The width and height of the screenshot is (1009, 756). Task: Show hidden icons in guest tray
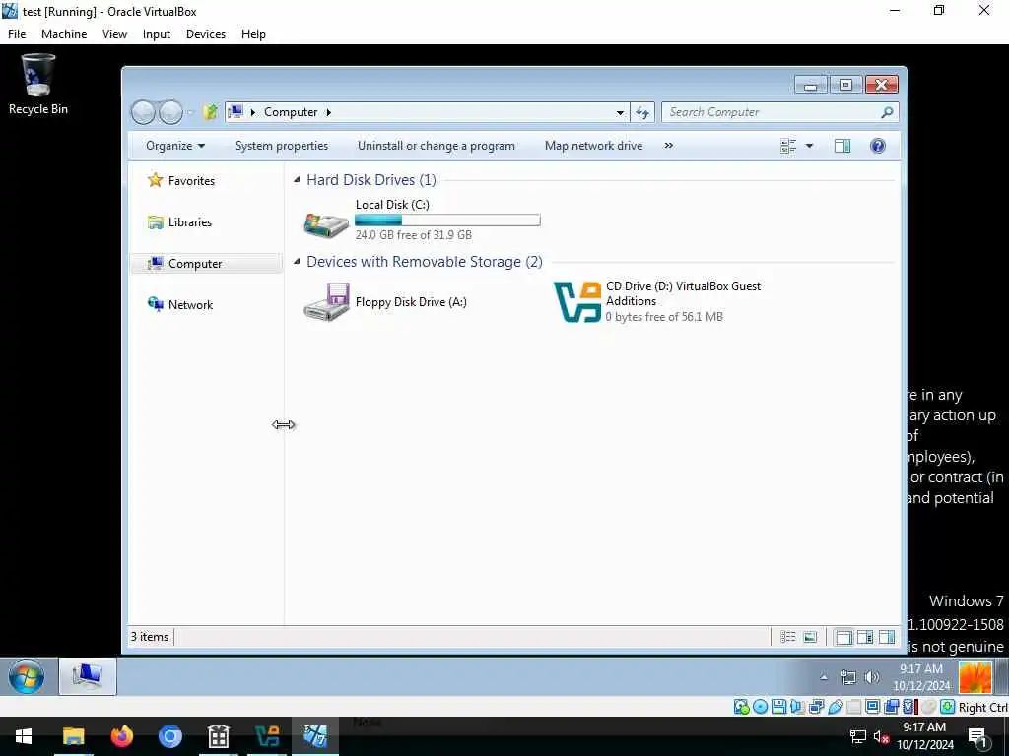824,677
